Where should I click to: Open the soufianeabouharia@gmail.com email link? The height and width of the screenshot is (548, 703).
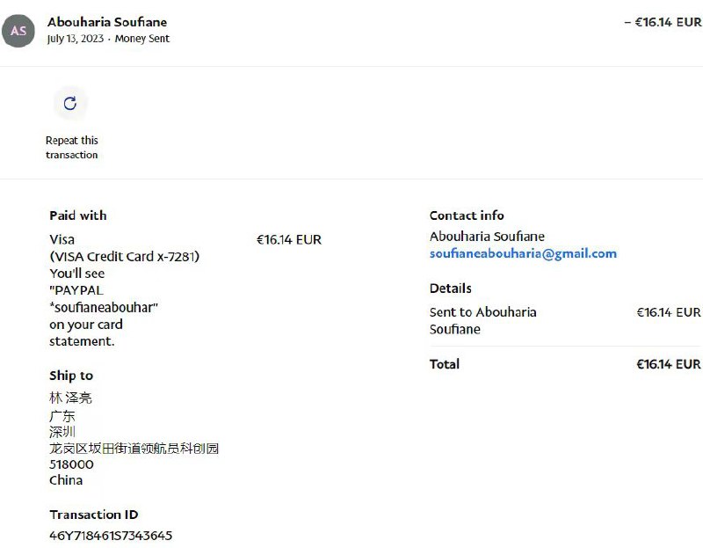click(x=523, y=253)
